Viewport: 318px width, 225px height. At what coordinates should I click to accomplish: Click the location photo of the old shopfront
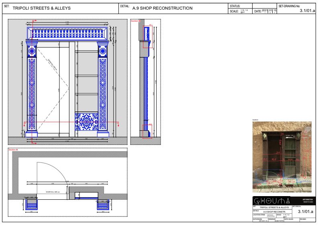(282, 157)
